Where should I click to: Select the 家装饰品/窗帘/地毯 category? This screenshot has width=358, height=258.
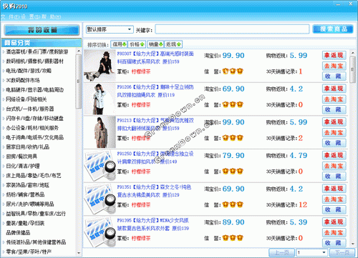coord(28,185)
